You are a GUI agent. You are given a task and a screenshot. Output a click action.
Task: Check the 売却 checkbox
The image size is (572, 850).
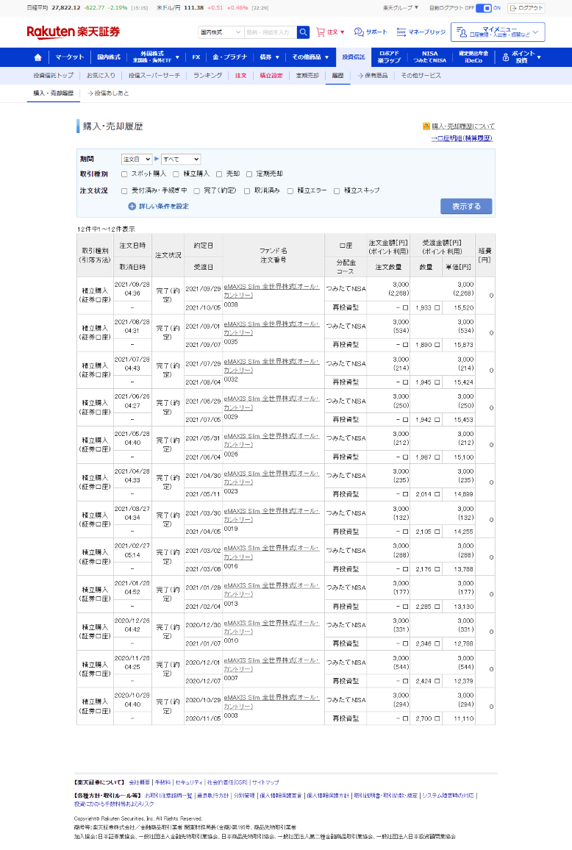coord(219,174)
